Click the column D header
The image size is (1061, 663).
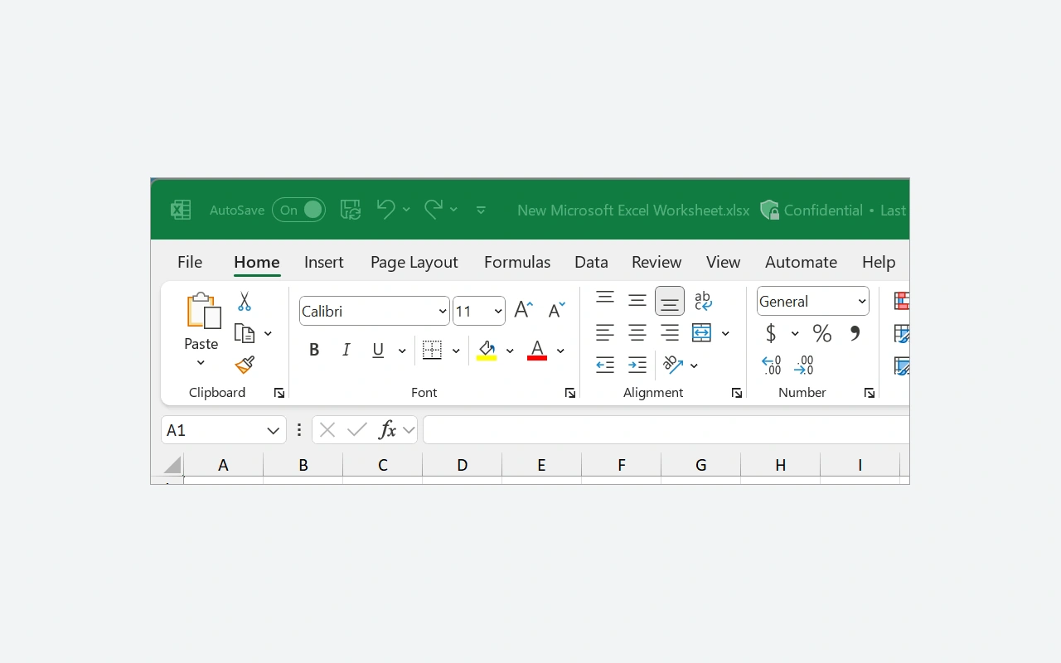[x=463, y=466]
